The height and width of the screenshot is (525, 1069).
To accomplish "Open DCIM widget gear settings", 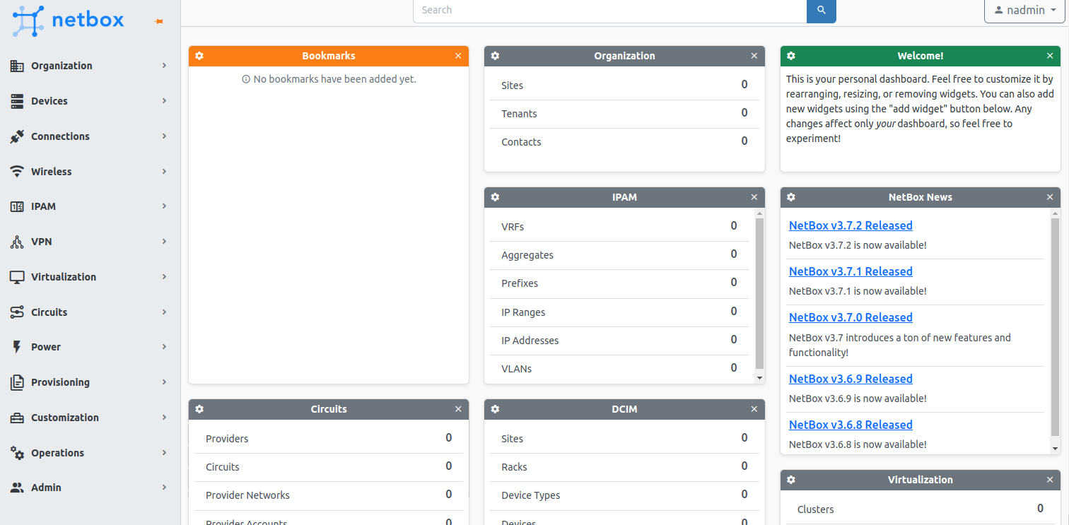I will click(495, 409).
